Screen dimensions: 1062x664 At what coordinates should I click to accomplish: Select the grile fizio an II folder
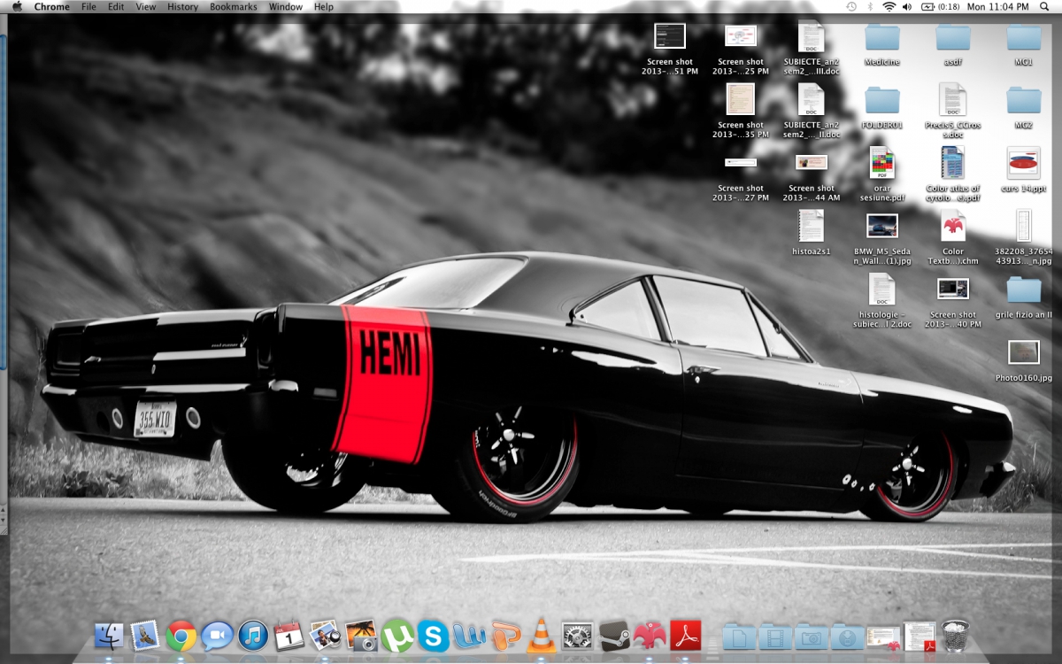click(x=1024, y=289)
